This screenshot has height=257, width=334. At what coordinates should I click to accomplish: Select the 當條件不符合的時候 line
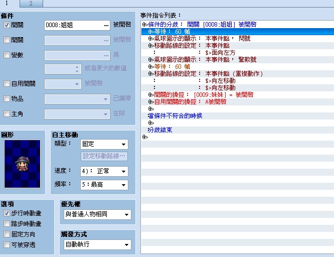pos(238,116)
